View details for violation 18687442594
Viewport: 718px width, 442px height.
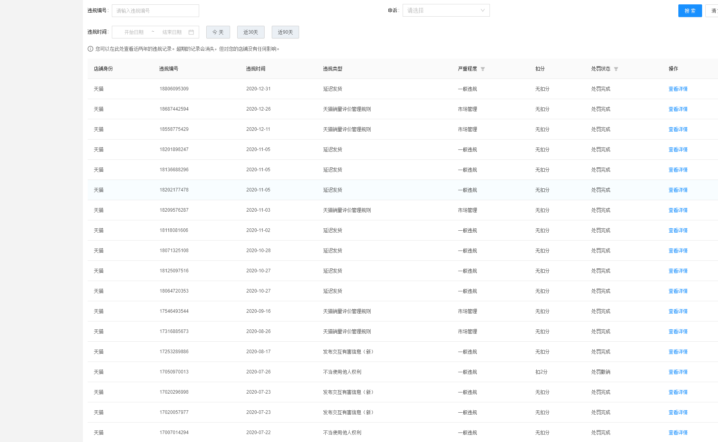point(678,109)
